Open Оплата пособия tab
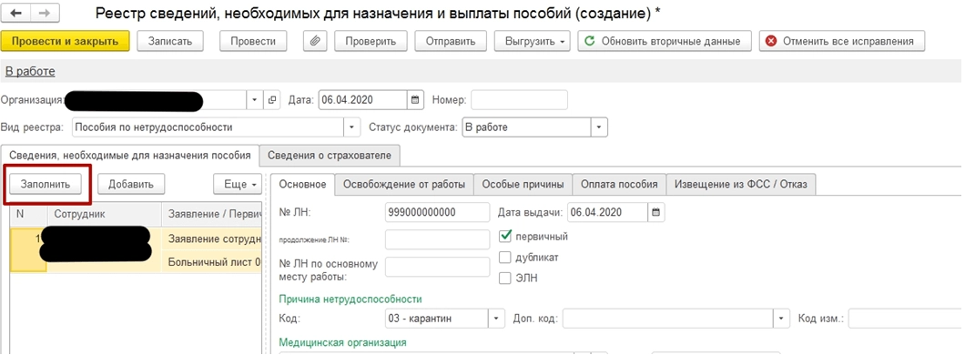Viewport: 965px width, 355px height. pyautogui.click(x=619, y=184)
